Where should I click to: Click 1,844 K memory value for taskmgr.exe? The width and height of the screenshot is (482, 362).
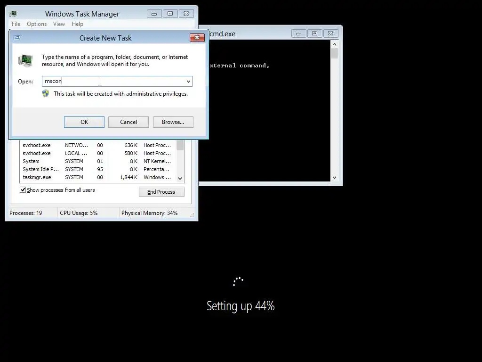click(x=129, y=177)
